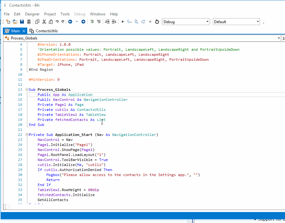Run the project with the play icon

click(123, 22)
